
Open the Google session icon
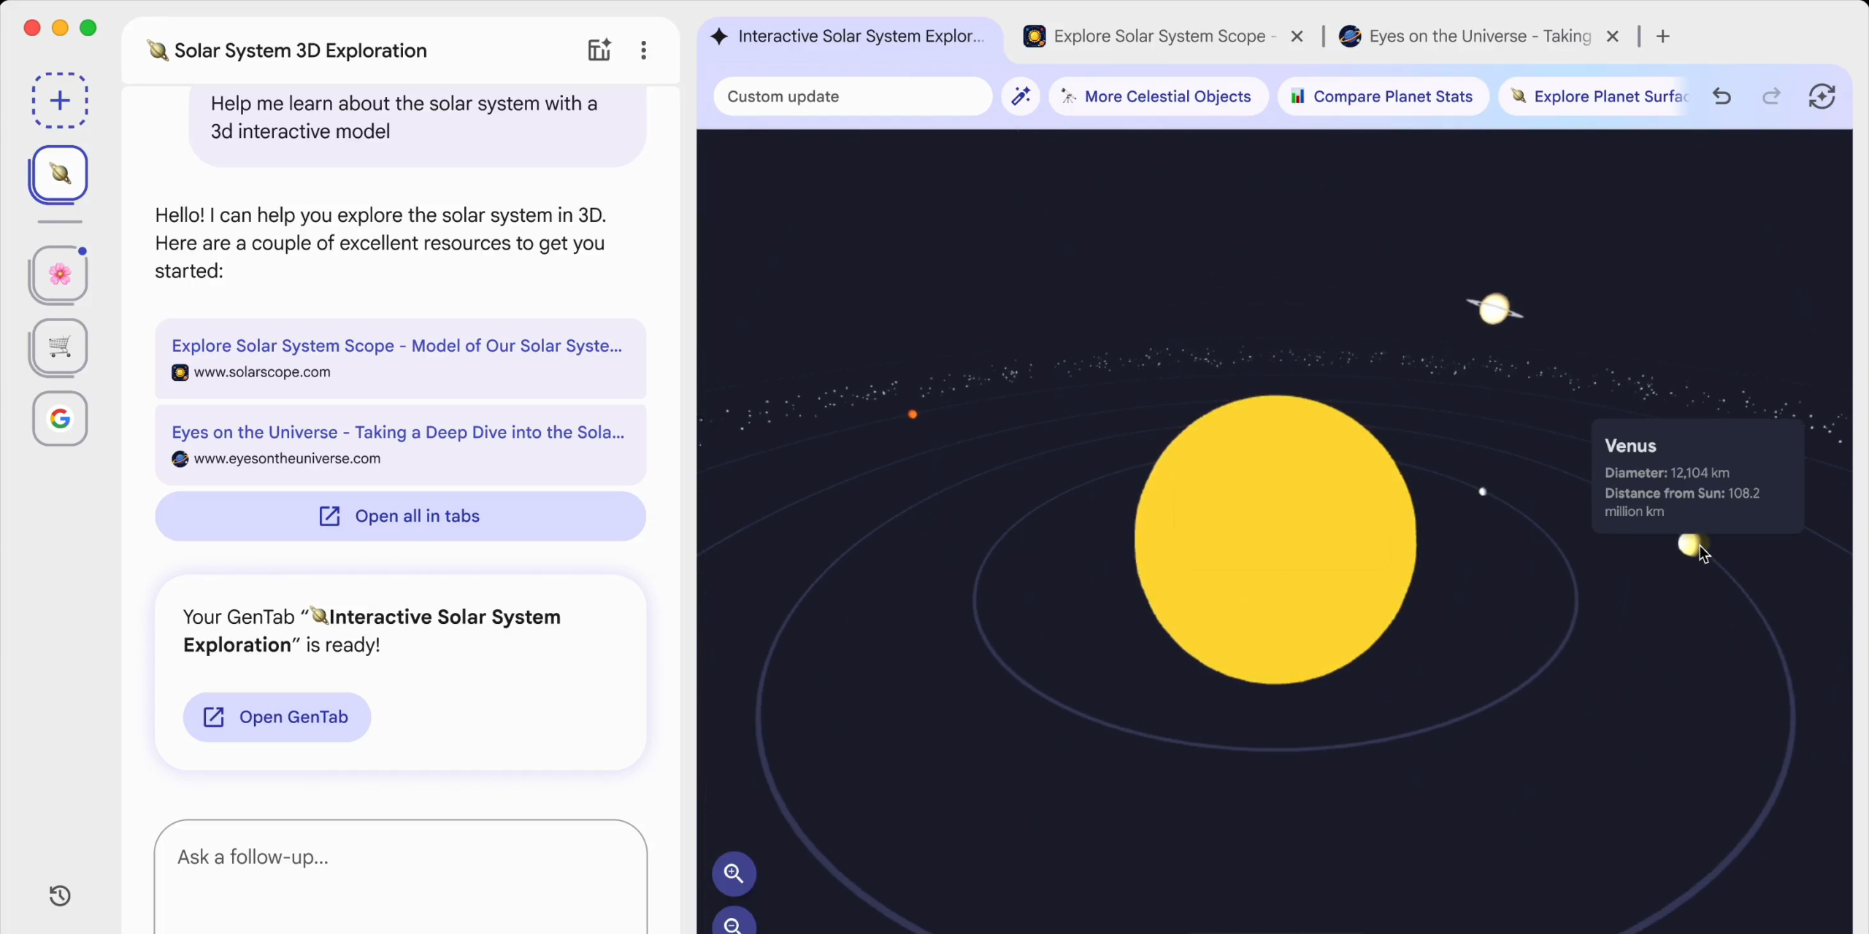[x=60, y=419]
